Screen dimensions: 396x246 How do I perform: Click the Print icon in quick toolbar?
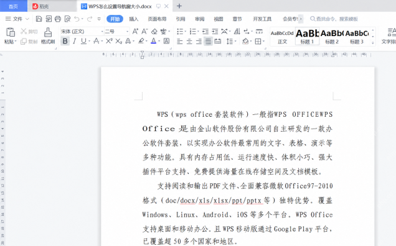(58, 19)
